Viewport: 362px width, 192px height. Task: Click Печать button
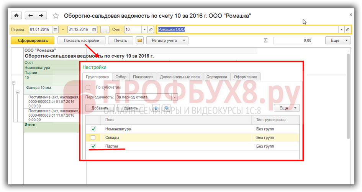(121, 41)
